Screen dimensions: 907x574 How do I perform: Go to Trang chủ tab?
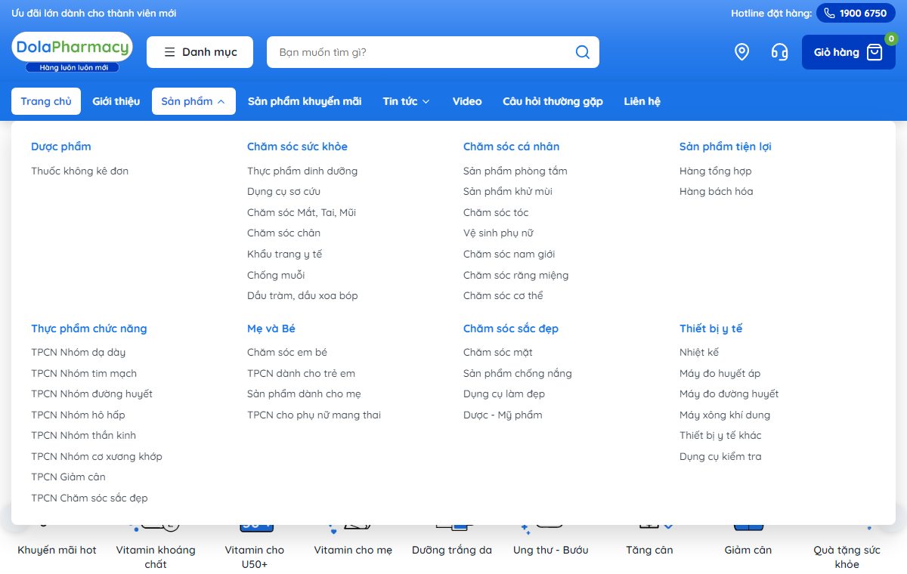(x=46, y=101)
